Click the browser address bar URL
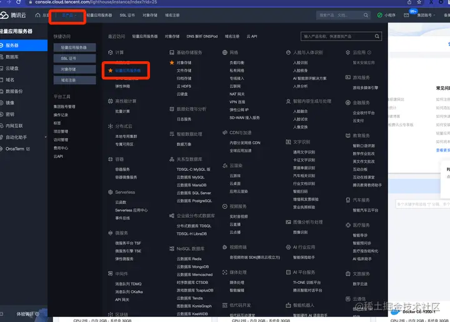Screen dimensions: 450x322 click(96, 2)
